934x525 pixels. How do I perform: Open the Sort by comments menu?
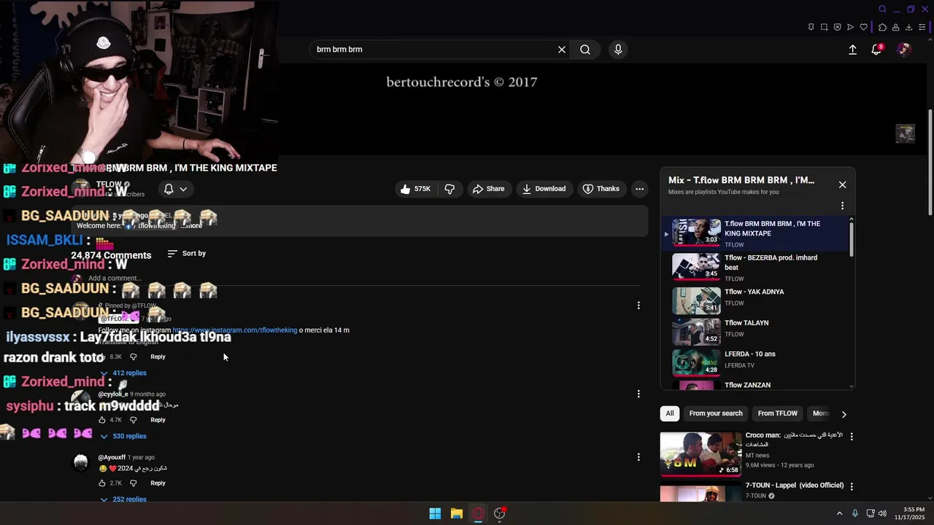click(187, 254)
